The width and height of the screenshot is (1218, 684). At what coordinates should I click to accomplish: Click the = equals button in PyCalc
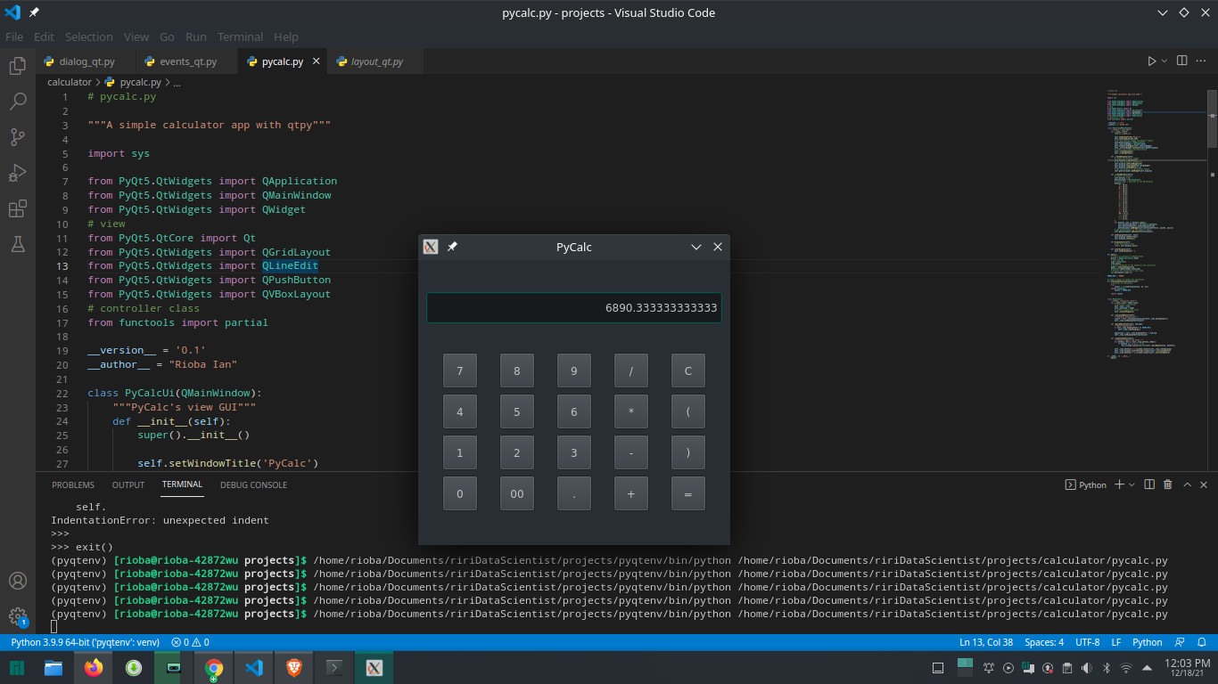(688, 493)
